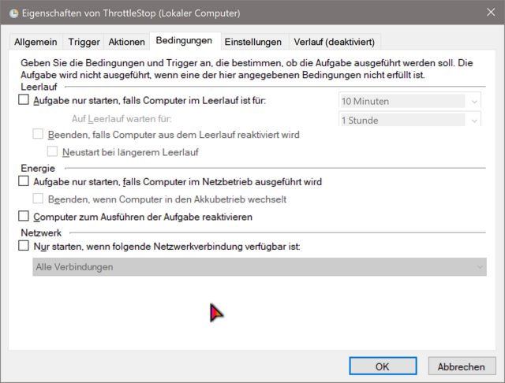Select the Bedingungen tab
Screen dimensions: 505x383
(184, 40)
